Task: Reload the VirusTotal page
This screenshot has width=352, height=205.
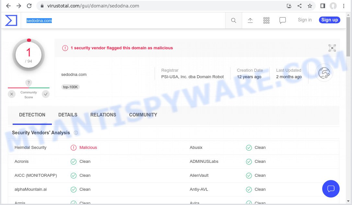Action: point(29,6)
